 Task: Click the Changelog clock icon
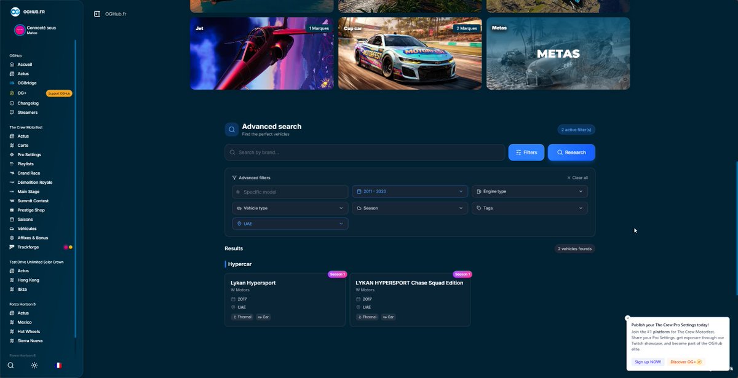click(x=12, y=103)
